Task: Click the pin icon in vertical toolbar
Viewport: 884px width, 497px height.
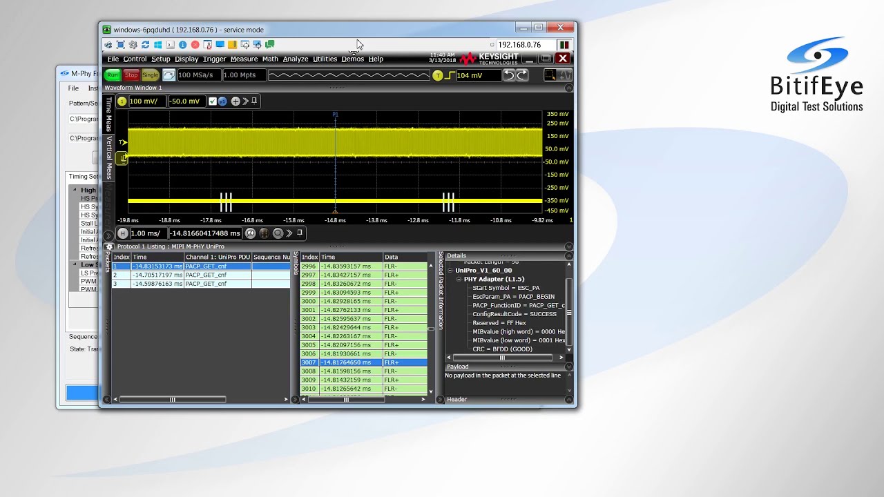Action: [x=254, y=101]
